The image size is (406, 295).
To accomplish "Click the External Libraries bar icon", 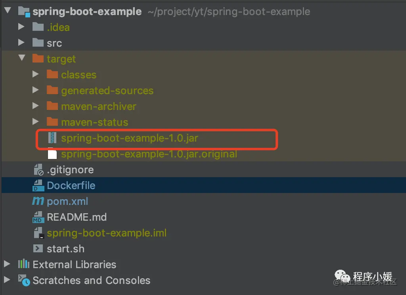I will pos(23,264).
